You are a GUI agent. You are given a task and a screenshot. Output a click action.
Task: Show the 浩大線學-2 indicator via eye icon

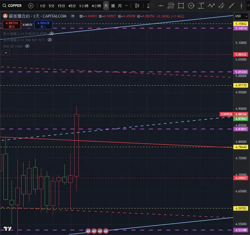(x=50, y=40)
